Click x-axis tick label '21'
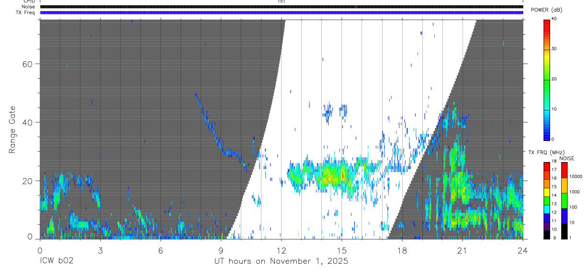 (462, 250)
